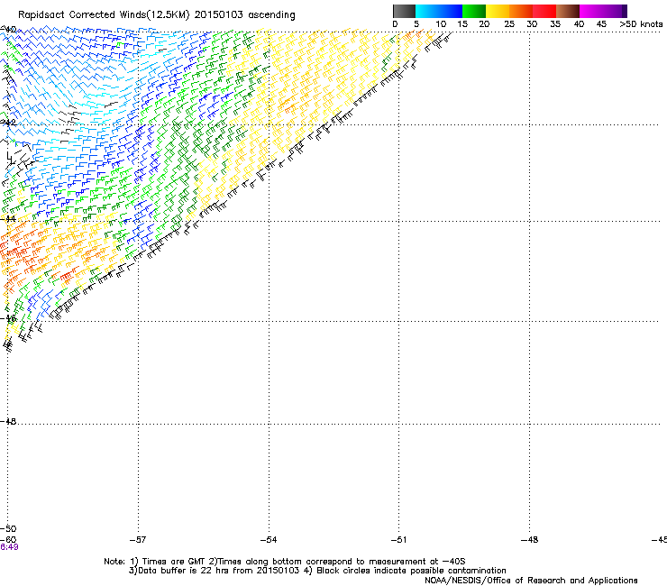The width and height of the screenshot is (667, 586).
Task: Click the longitude label '-60'
Action: (8, 540)
